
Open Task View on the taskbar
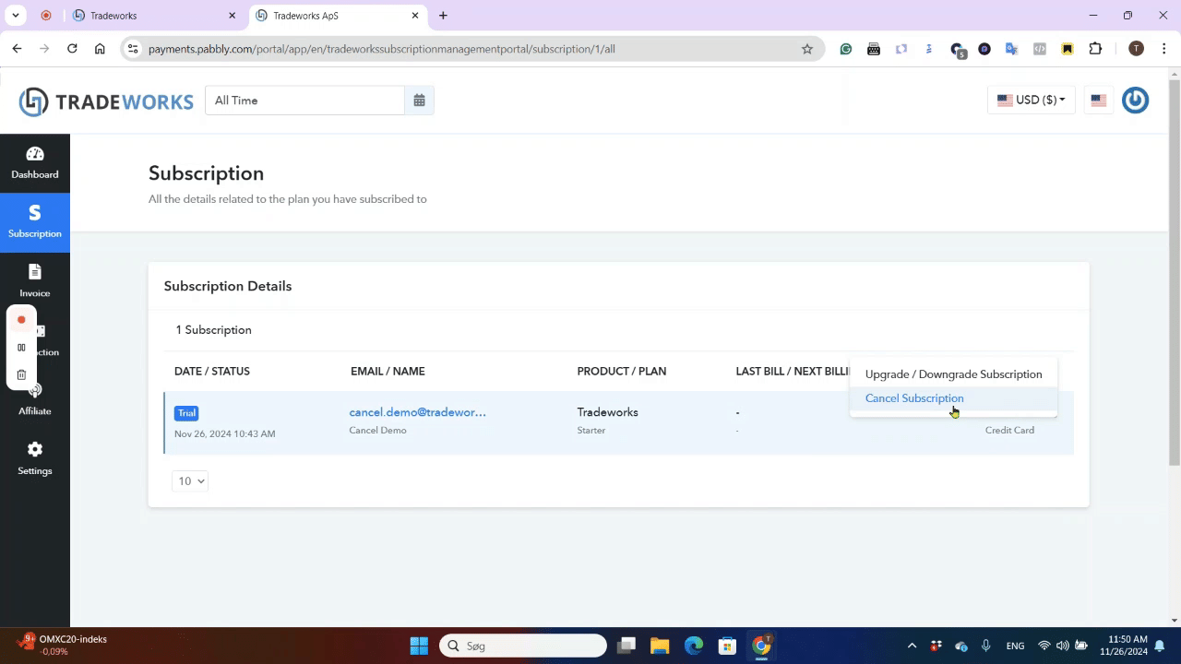point(627,646)
